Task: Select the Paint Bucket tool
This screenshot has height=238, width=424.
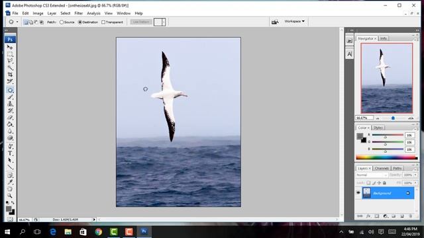Action: coord(10,124)
